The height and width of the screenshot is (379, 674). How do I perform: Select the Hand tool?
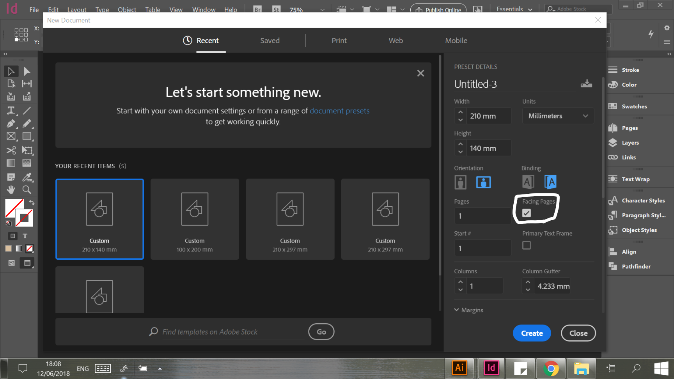(11, 190)
